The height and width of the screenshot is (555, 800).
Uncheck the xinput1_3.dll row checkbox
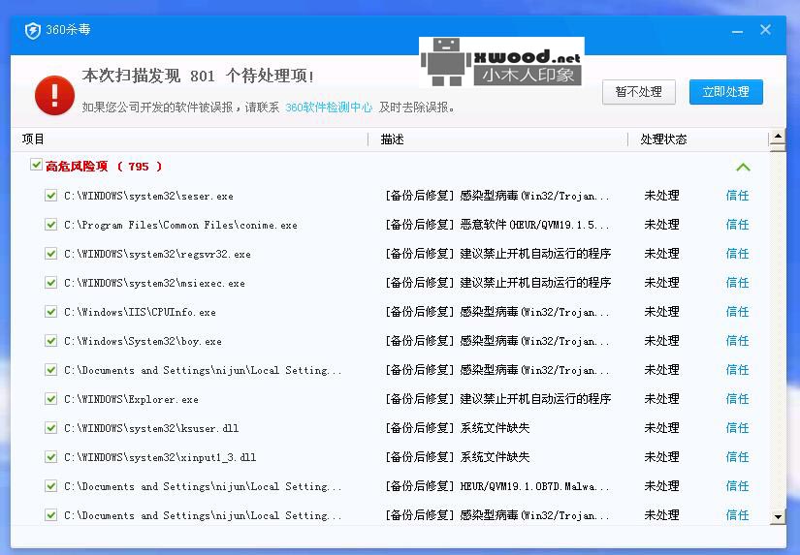click(50, 456)
